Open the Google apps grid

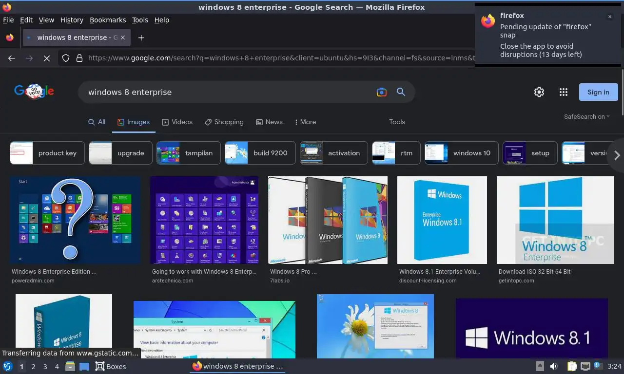(564, 92)
